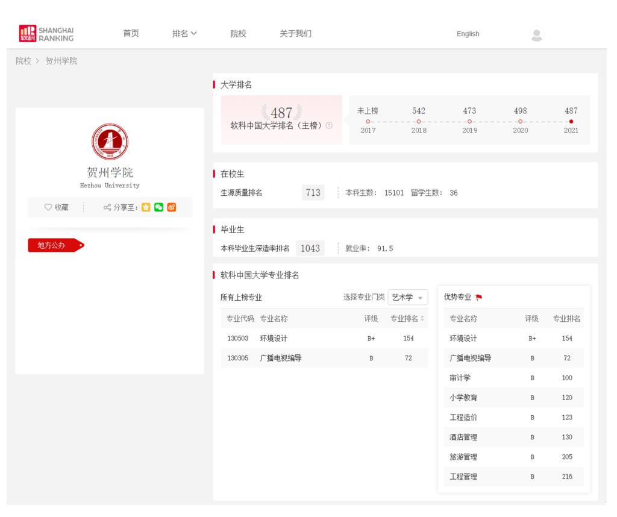Share to QQ Zone yellow star icon

tap(146, 207)
